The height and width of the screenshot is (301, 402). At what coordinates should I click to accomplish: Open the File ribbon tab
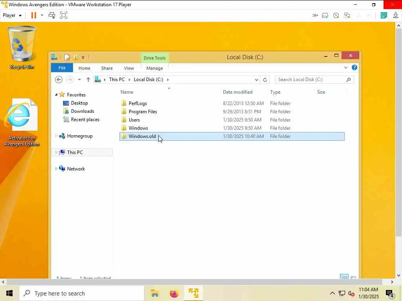tap(62, 68)
